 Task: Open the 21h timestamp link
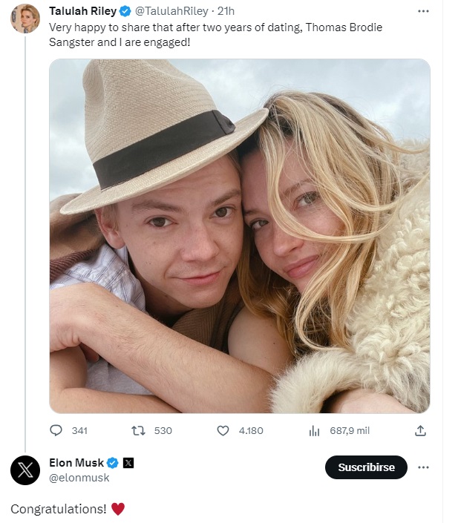pos(226,11)
